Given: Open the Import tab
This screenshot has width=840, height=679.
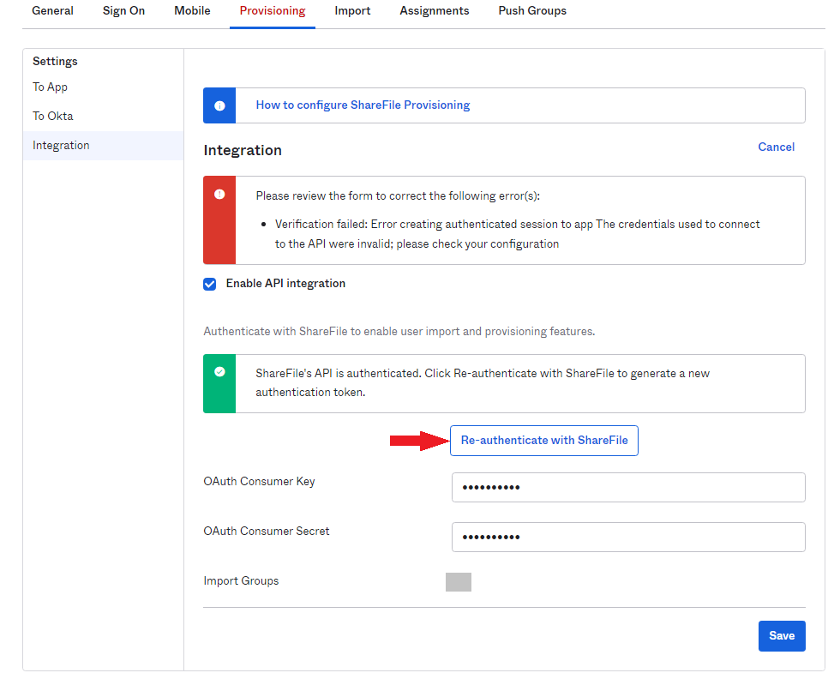Looking at the screenshot, I should coord(352,11).
